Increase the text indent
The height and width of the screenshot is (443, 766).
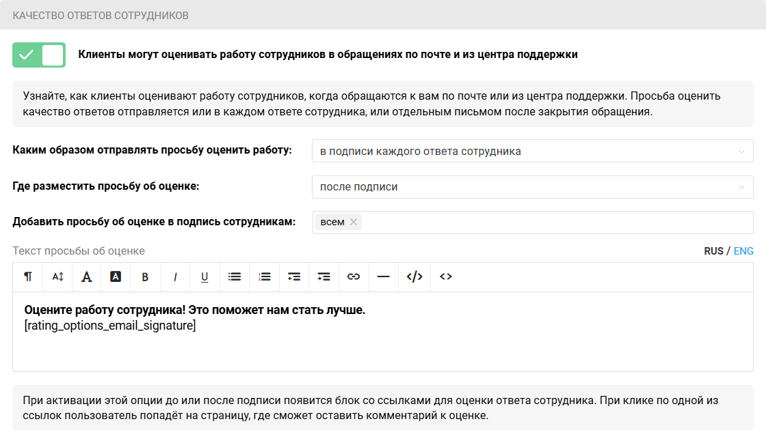(324, 276)
